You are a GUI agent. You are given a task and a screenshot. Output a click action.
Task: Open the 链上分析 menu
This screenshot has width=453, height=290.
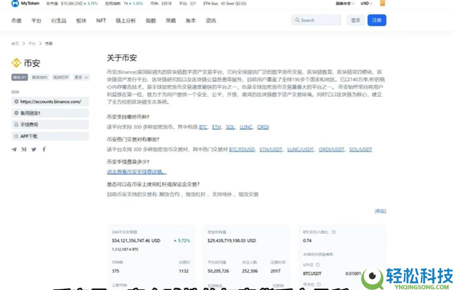click(126, 20)
